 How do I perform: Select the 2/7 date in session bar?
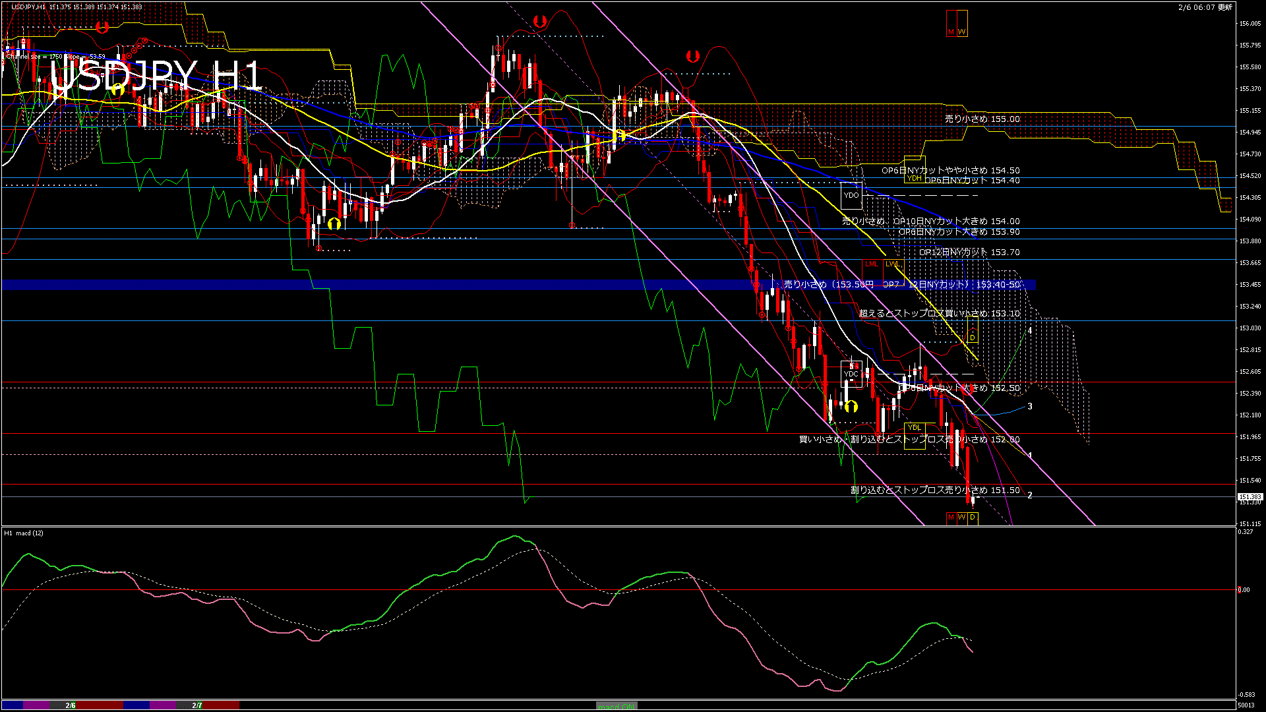tap(197, 705)
